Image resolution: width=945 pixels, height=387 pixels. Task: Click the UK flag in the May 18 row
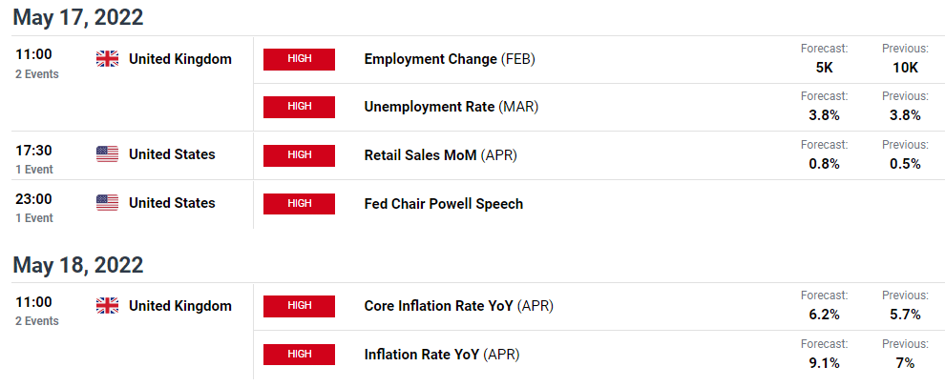107,306
